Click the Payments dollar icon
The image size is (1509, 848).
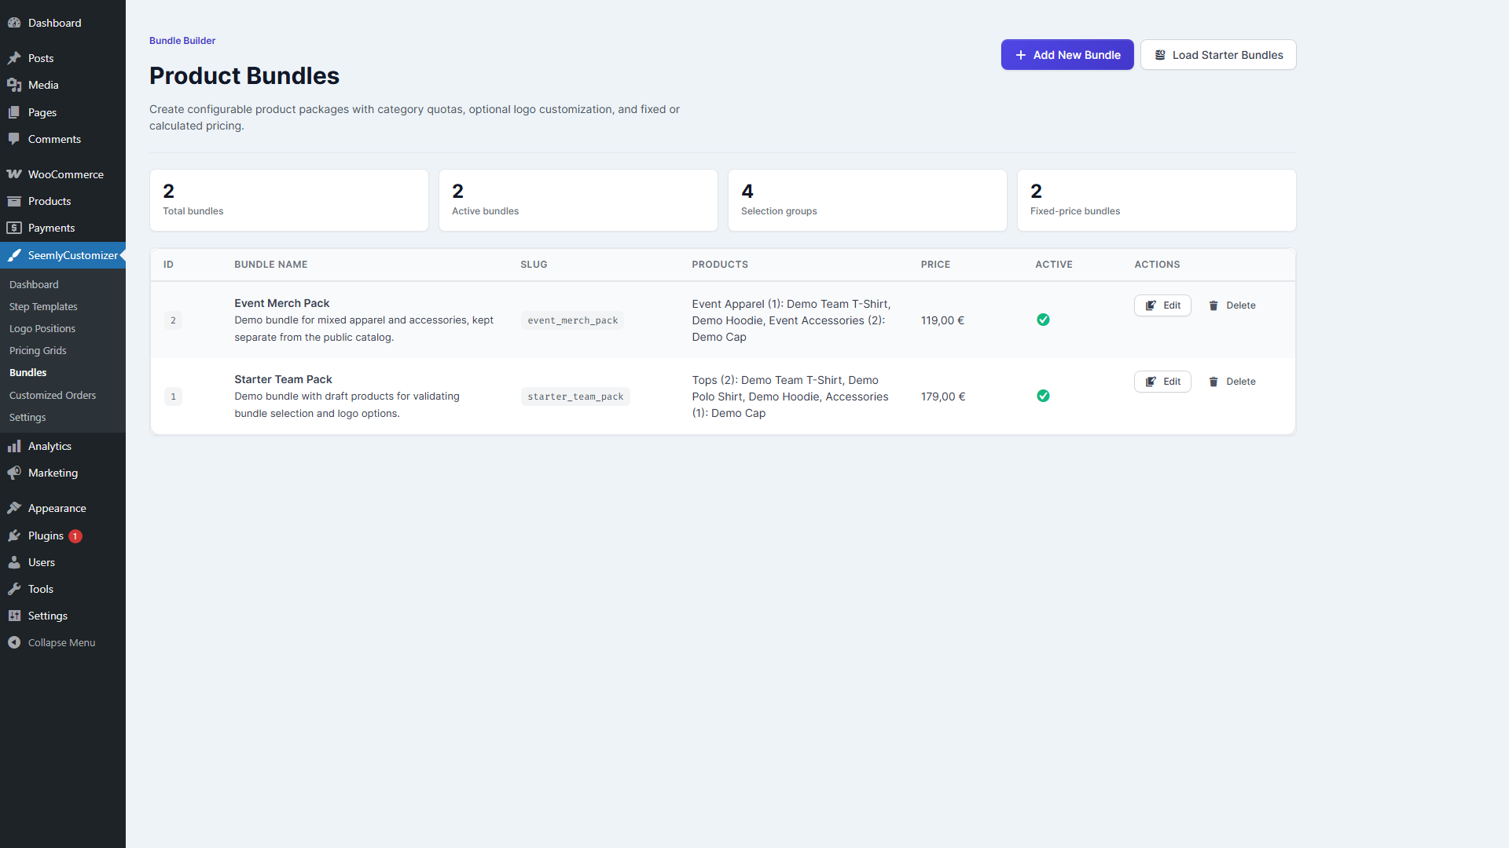[14, 228]
